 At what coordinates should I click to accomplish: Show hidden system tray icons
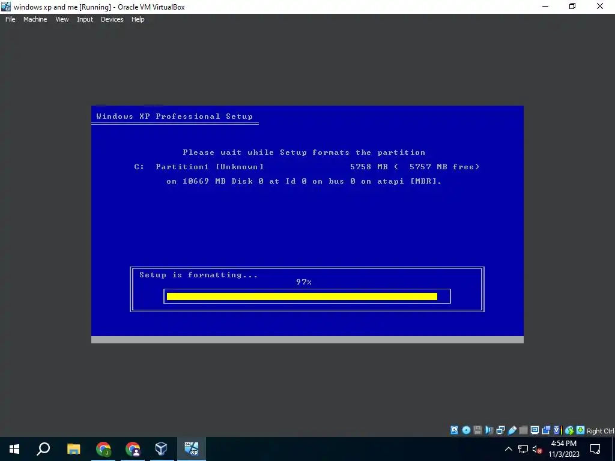click(508, 449)
